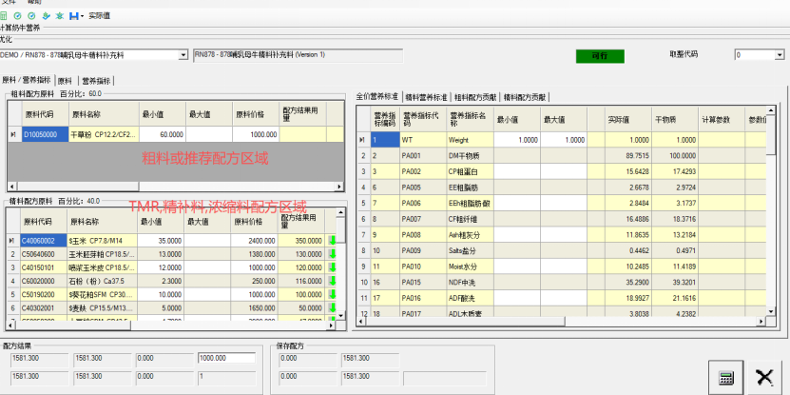Click the green calculator icon in the toolbar
This screenshot has width=790, height=395.
click(x=4, y=15)
